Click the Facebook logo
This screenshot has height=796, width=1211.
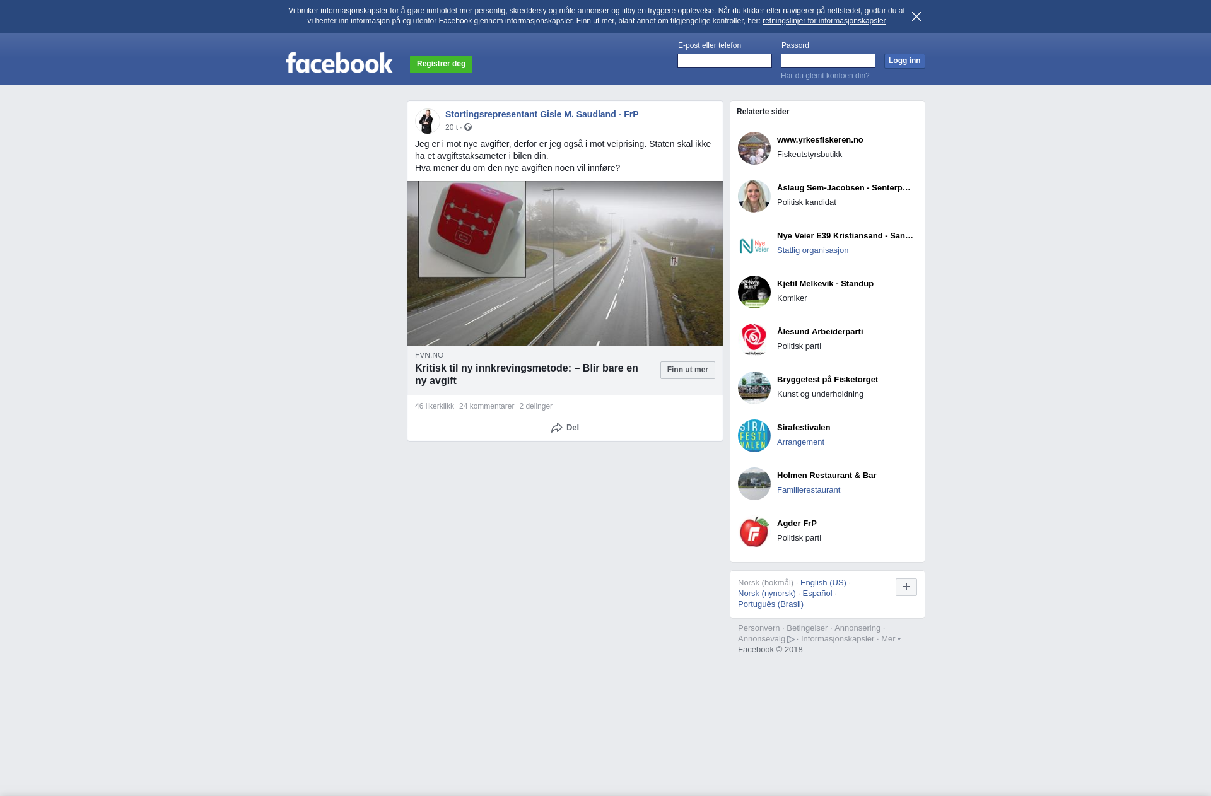(339, 62)
